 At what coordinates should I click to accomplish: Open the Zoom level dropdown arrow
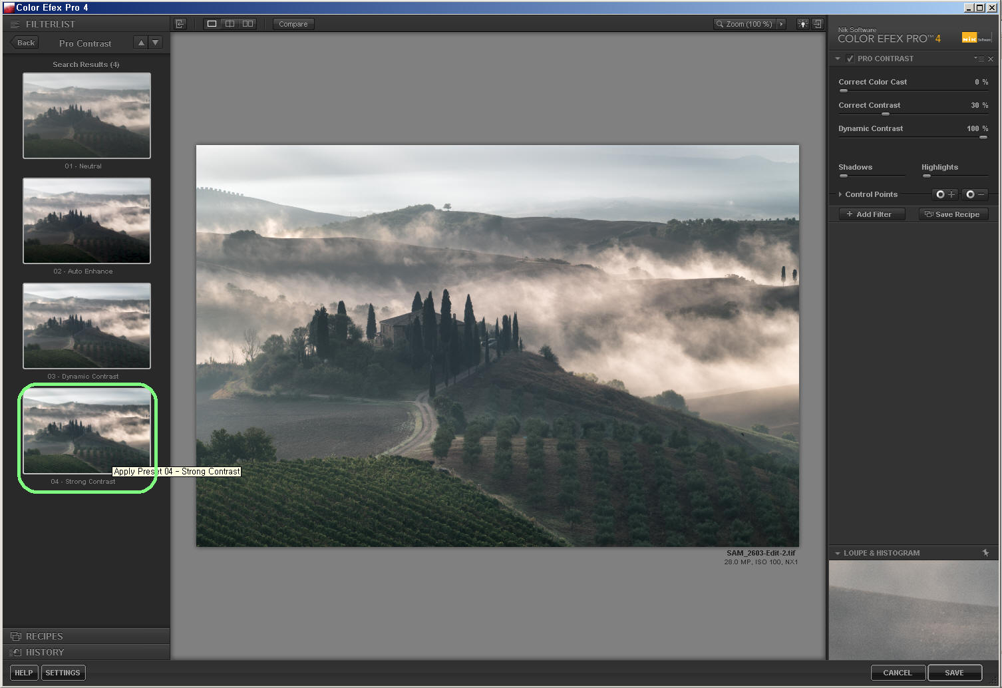781,24
